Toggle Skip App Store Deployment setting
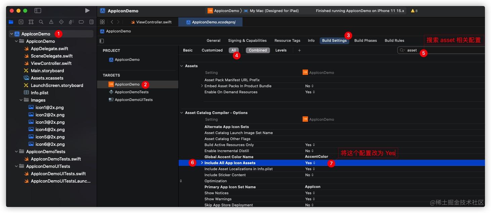The height and width of the screenshot is (213, 491). pyautogui.click(x=309, y=205)
